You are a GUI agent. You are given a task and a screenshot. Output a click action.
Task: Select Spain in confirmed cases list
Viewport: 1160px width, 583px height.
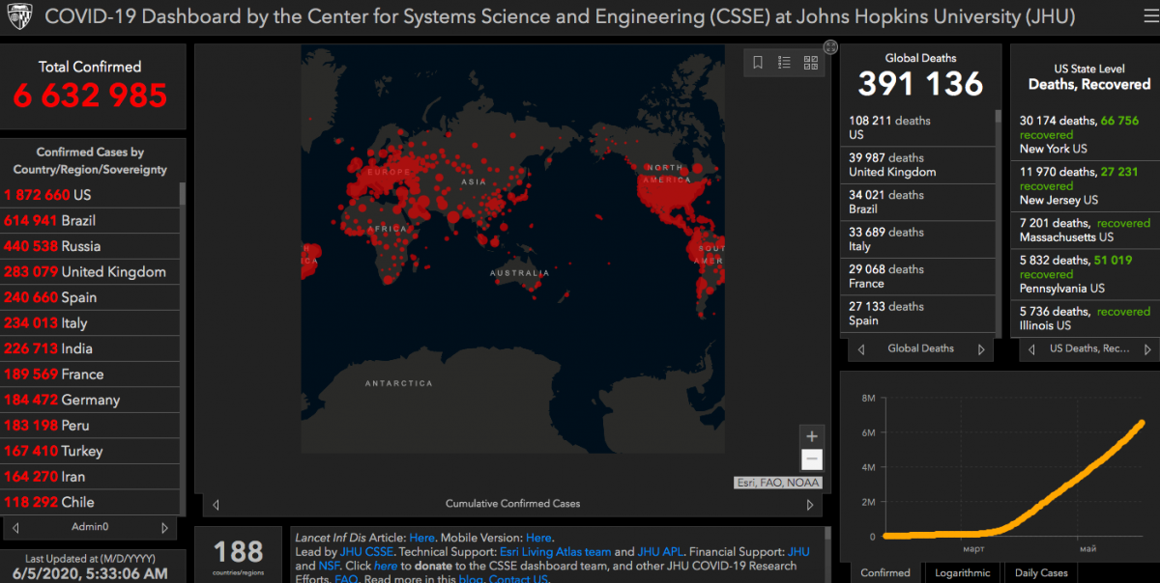coord(90,297)
